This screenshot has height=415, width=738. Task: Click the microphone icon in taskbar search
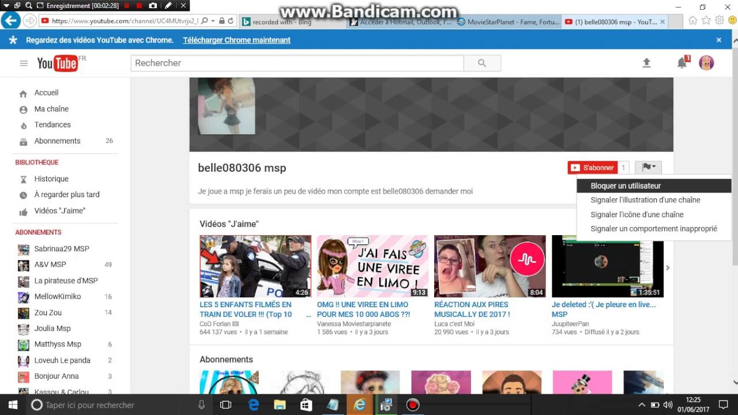201,405
